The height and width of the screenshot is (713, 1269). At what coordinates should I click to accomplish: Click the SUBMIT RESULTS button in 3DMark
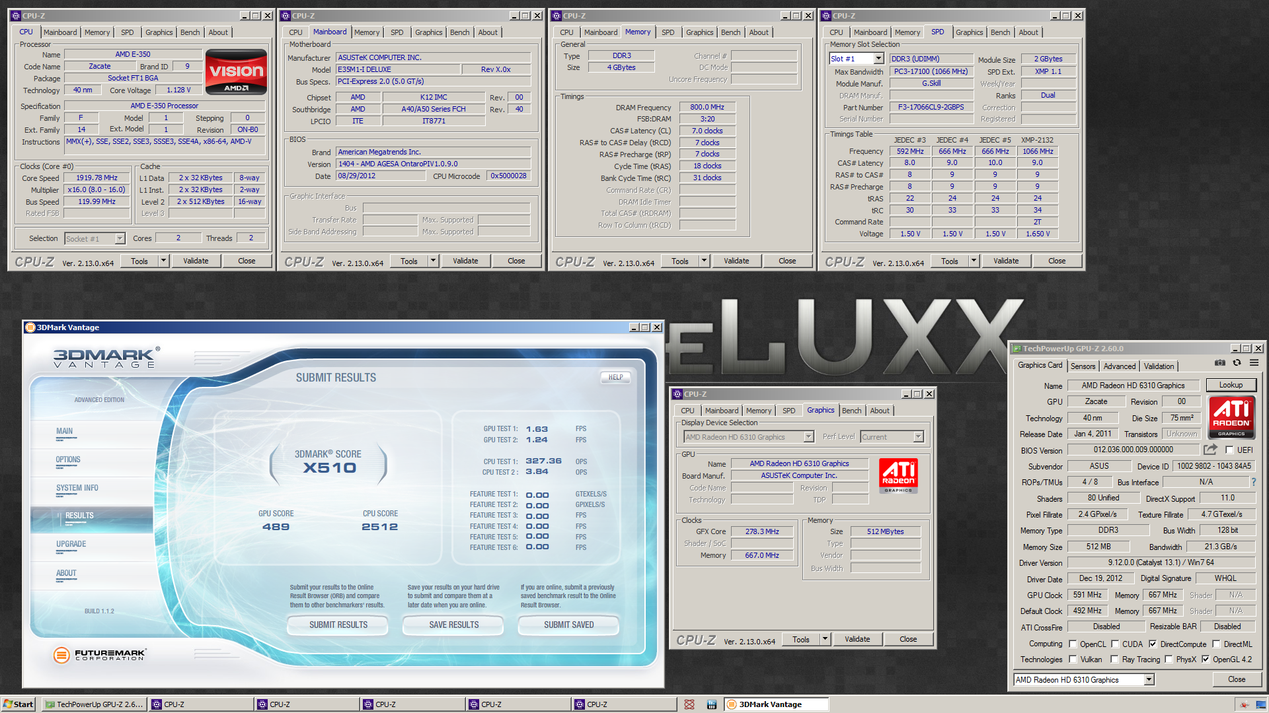[338, 625]
